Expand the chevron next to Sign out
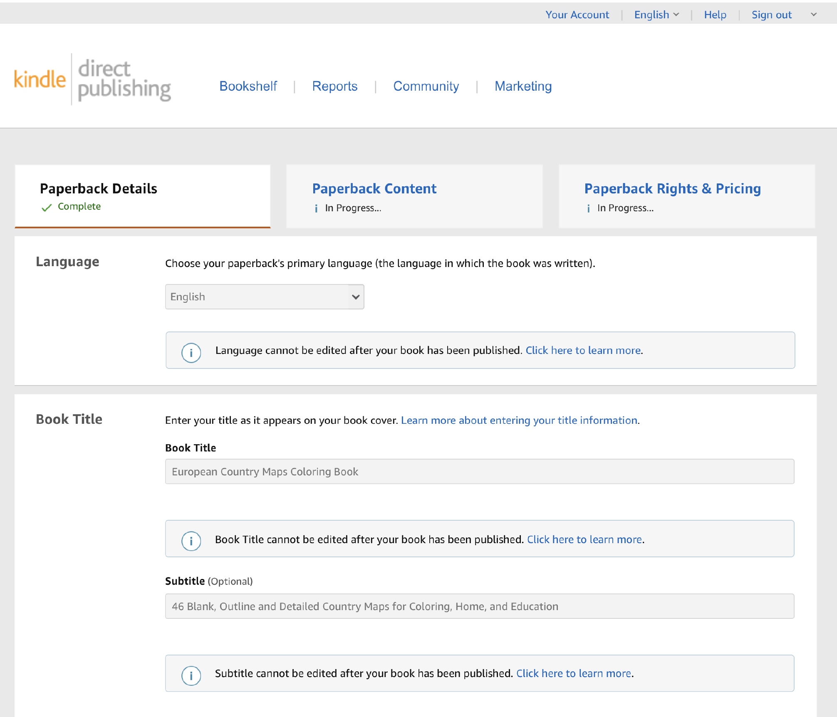The image size is (837, 717). [x=813, y=15]
